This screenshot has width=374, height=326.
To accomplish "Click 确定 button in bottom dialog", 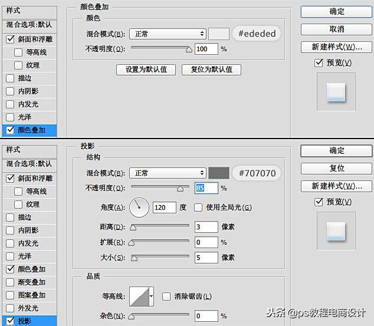I will 336,151.
